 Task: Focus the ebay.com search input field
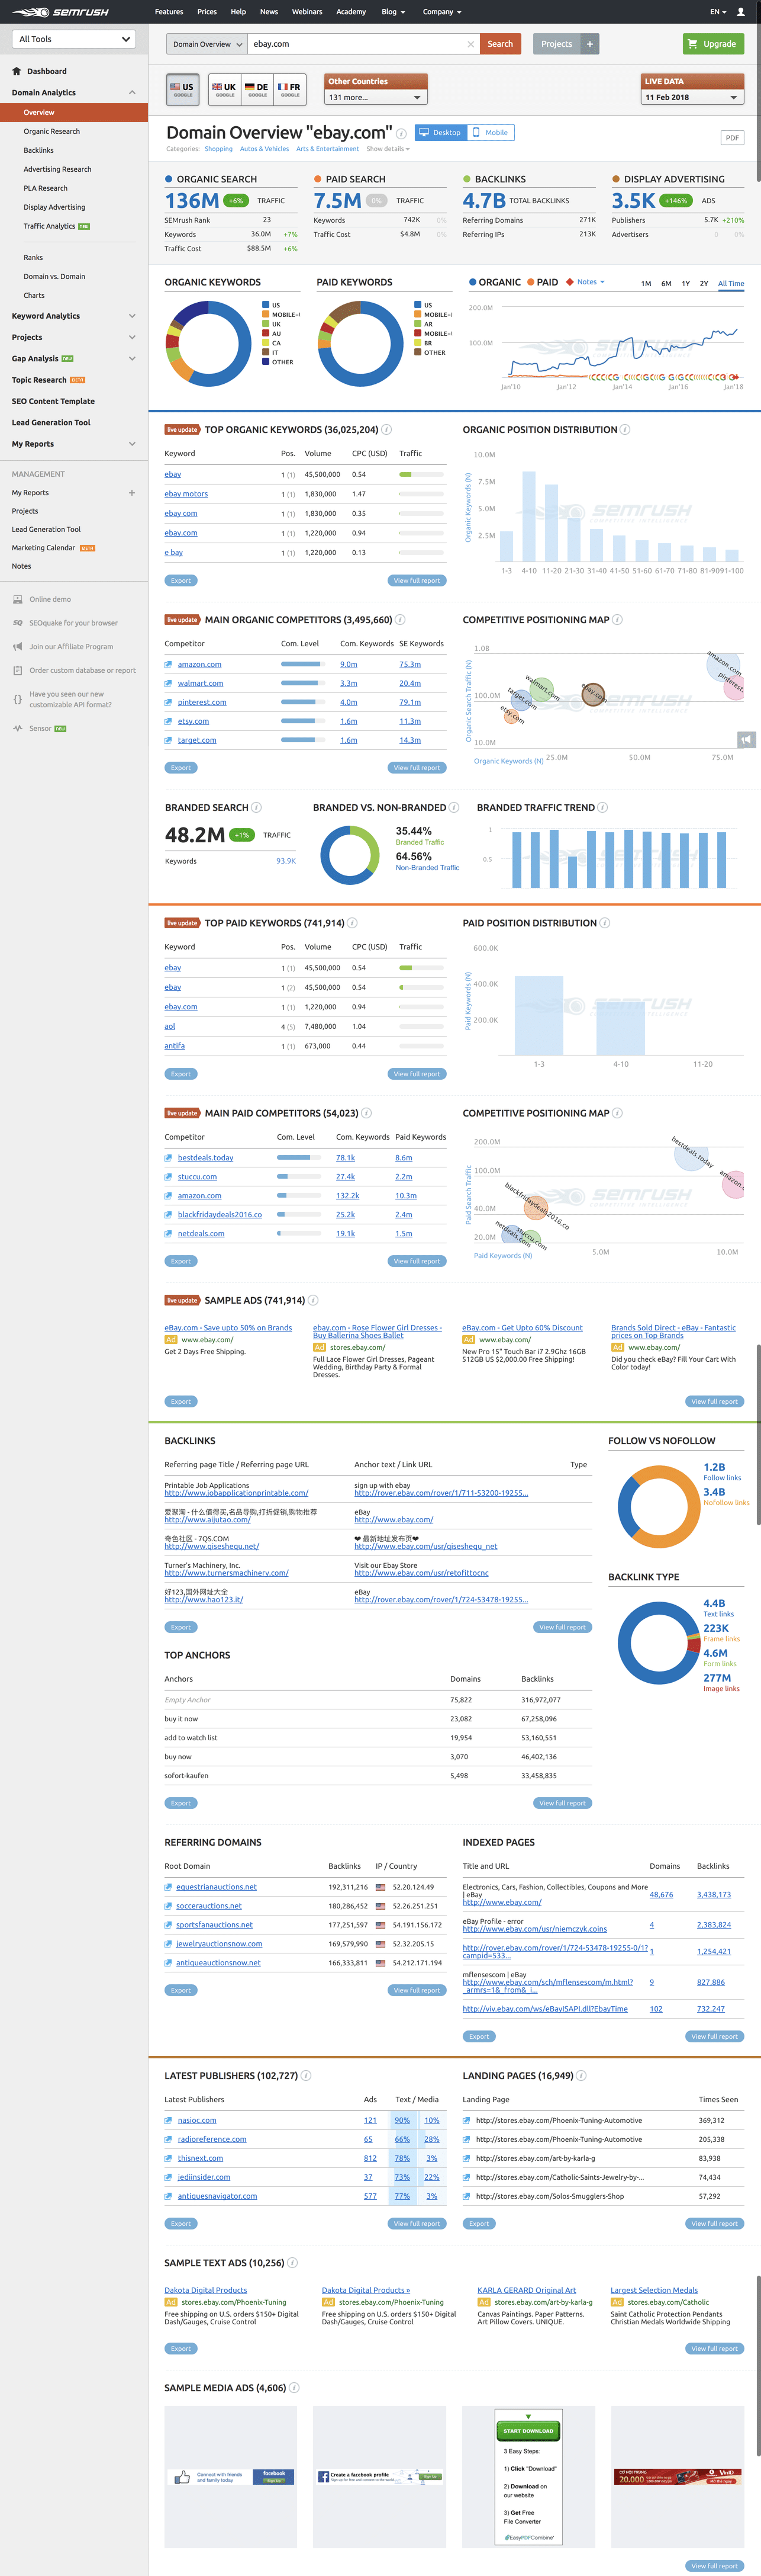356,44
